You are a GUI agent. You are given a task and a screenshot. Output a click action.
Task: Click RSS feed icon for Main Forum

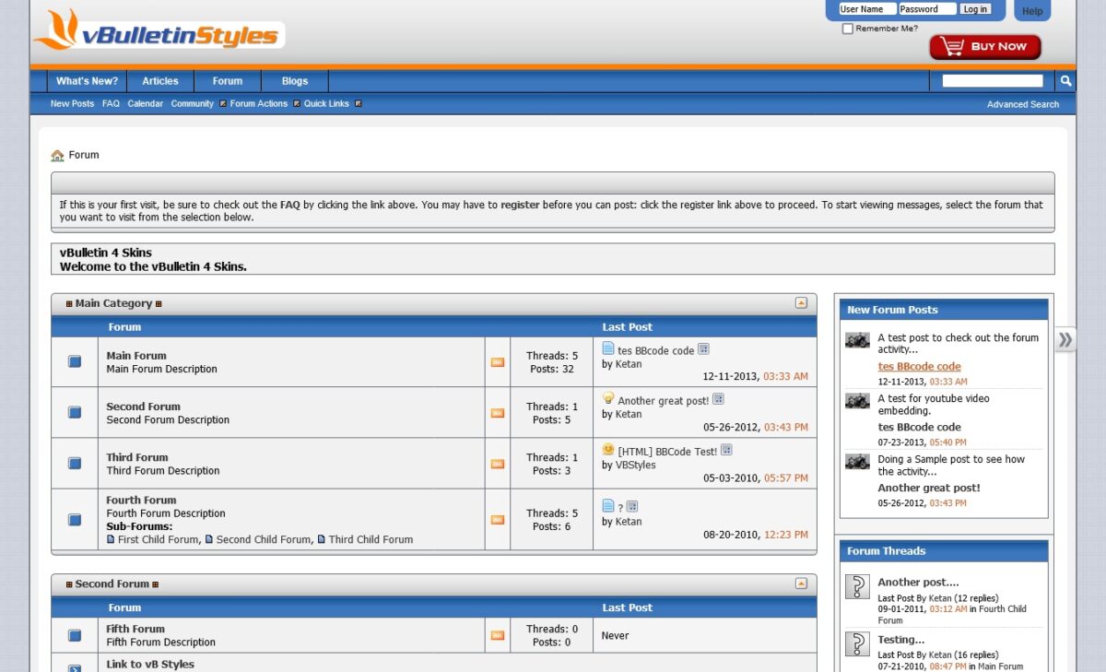point(498,362)
